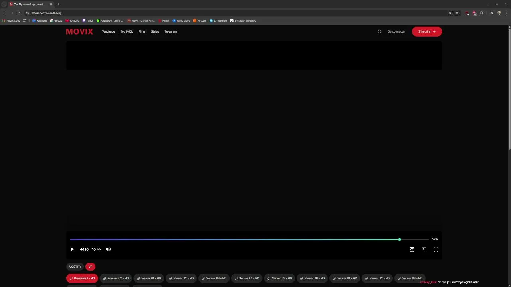Open the subtitles CC menu
The height and width of the screenshot is (287, 511).
(412, 249)
